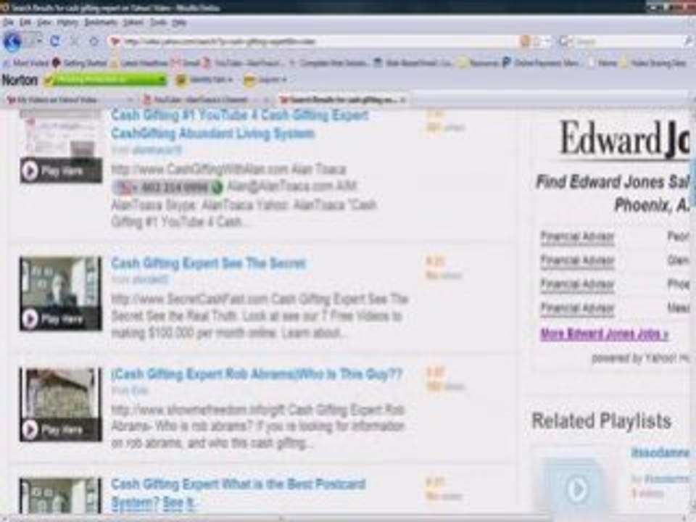Click the Skype call phone number badge
The image size is (696, 522).
(167, 187)
